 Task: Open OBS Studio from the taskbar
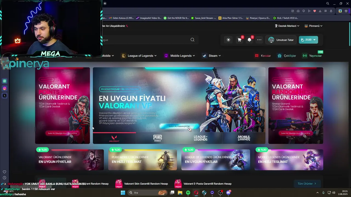(x=220, y=193)
